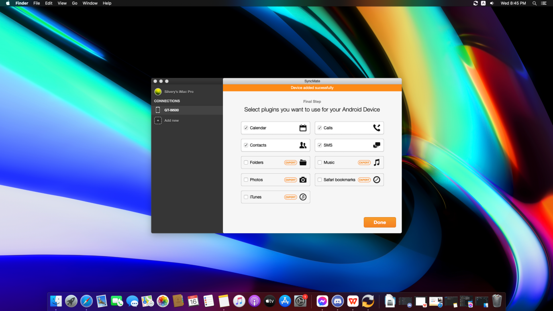
Task: Click the Calls phone icon
Action: pos(376,128)
